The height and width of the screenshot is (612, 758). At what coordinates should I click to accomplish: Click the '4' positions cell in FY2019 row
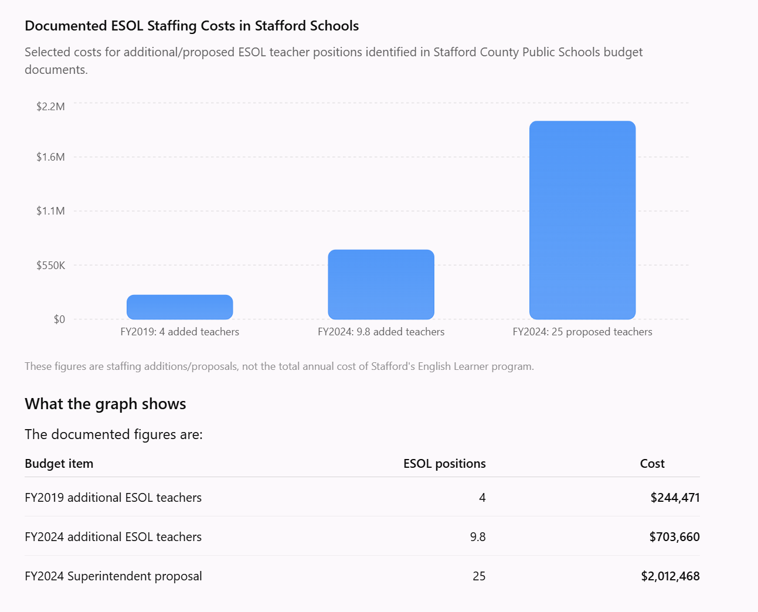482,498
